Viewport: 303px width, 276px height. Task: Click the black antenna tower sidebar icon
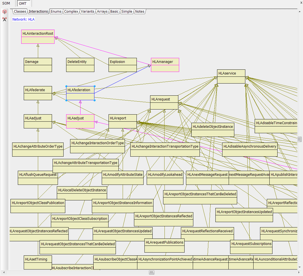click(x=5, y=19)
